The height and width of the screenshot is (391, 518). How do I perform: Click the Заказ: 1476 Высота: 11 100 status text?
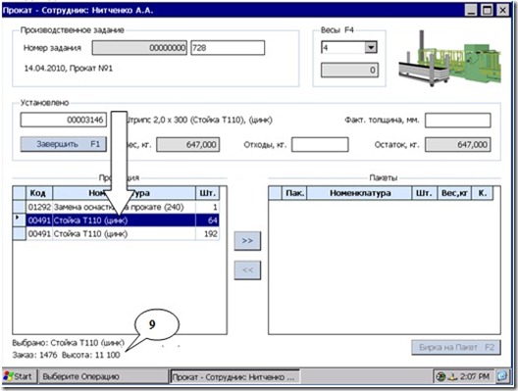coord(66,355)
